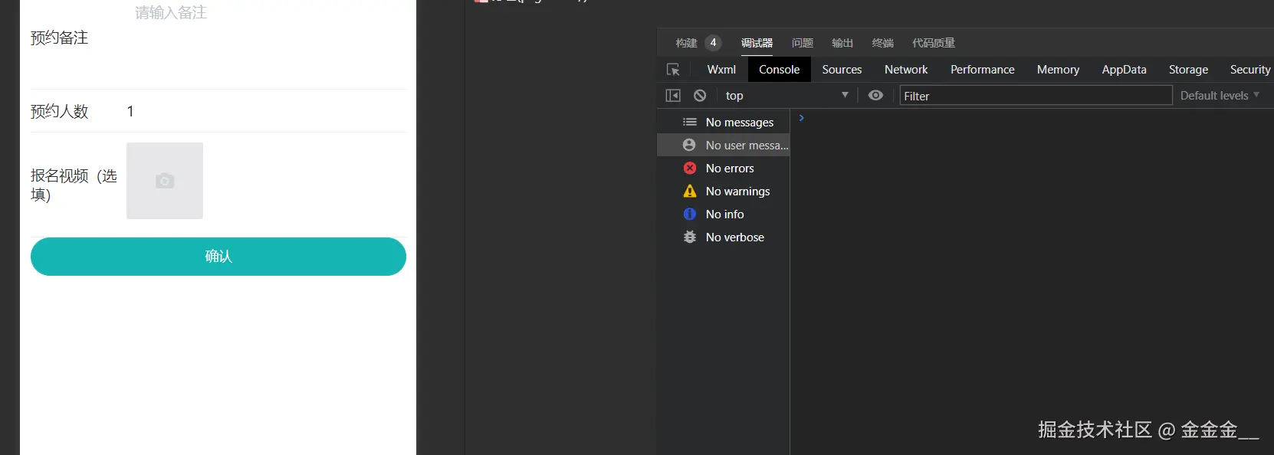1274x455 pixels.
Task: Open the Network tab
Action: [906, 70]
